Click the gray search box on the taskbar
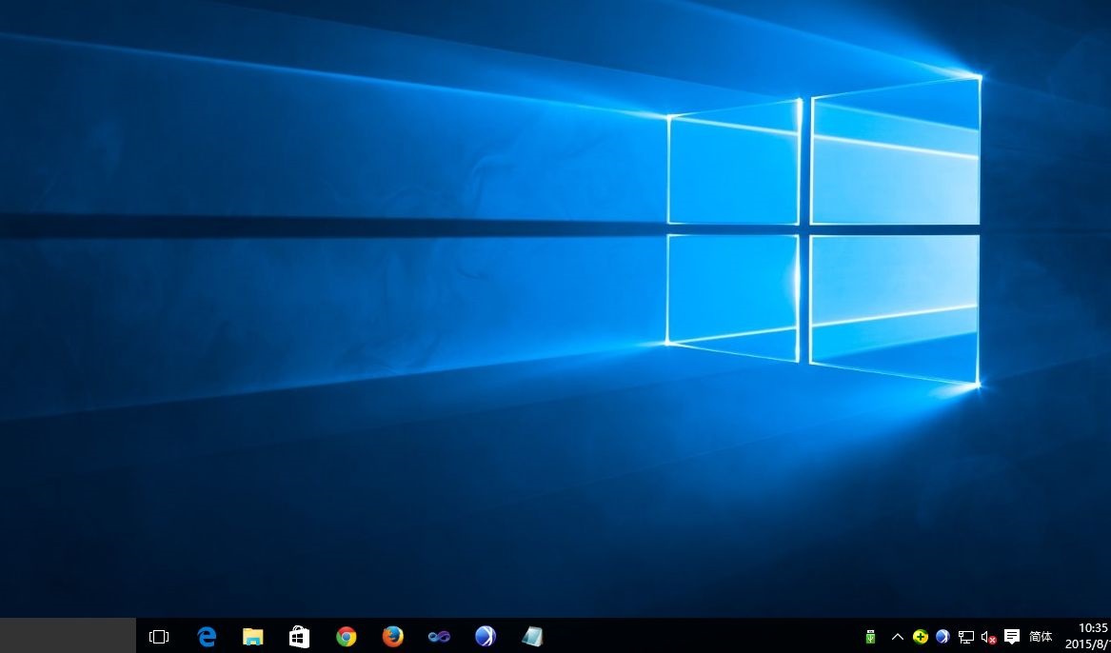Screen dimensions: 1111x653 coord(68,636)
